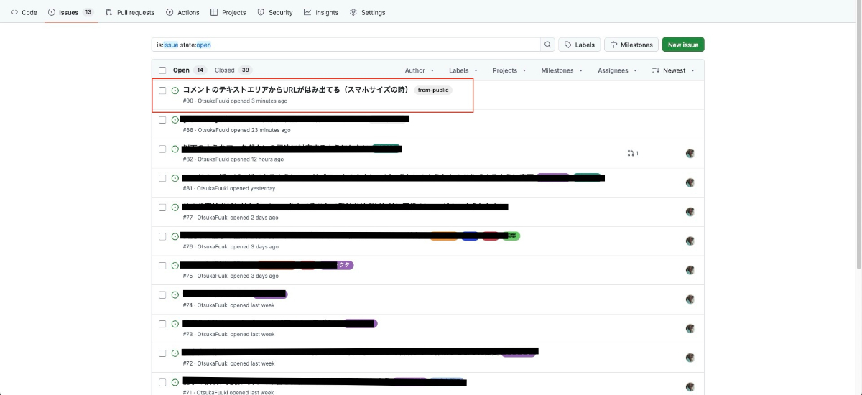Click the open-issue icon for issue #88

175,120
